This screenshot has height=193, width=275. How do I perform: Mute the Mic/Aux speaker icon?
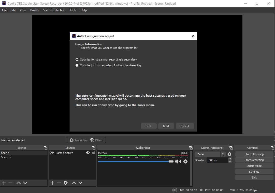click(178, 161)
